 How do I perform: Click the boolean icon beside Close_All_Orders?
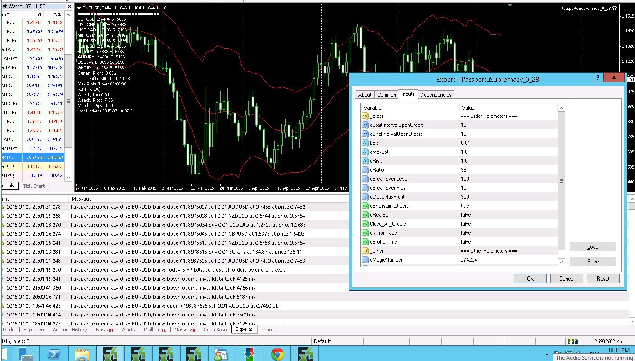point(365,224)
